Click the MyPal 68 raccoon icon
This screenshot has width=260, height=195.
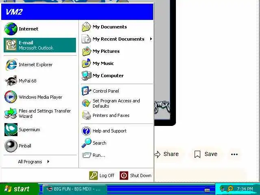[11, 81]
